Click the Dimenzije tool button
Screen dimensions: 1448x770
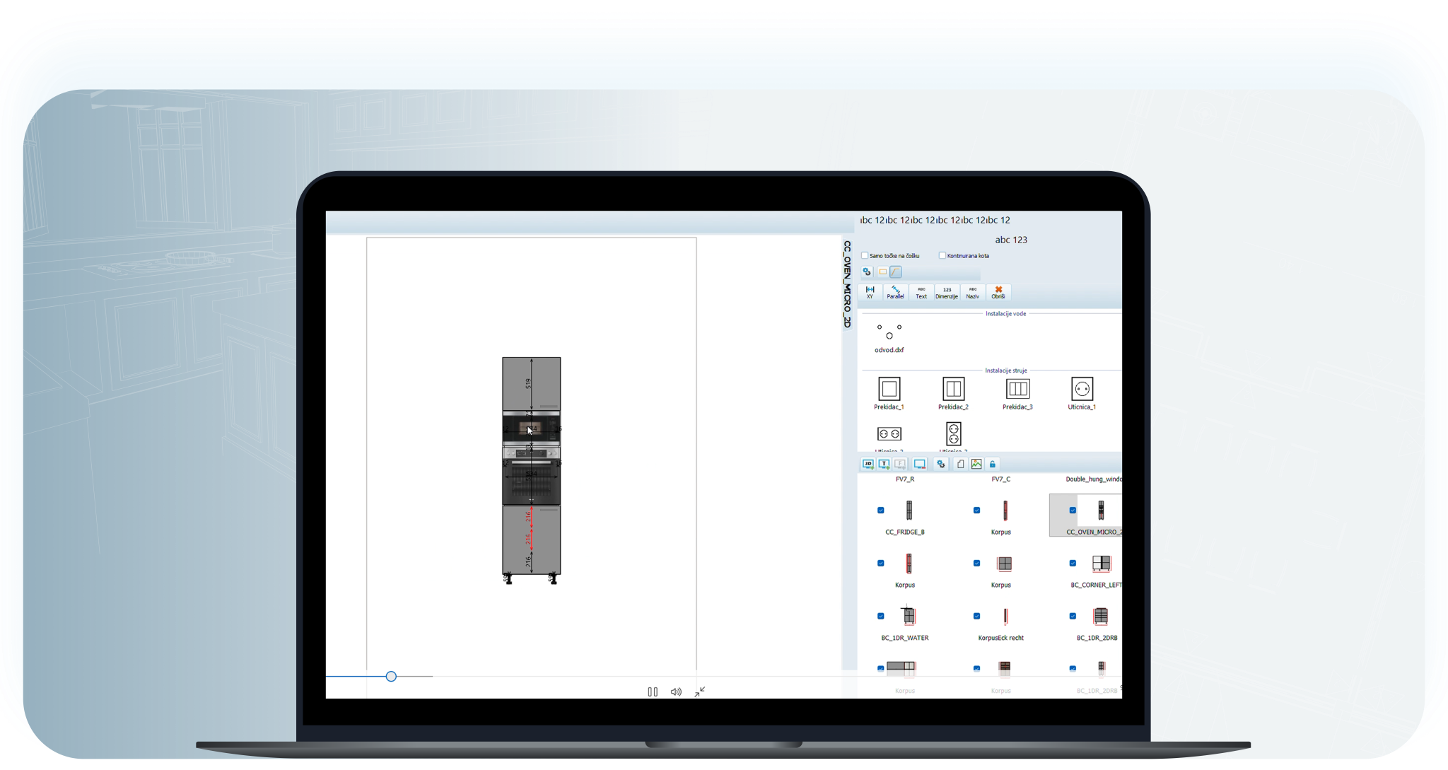coord(947,292)
